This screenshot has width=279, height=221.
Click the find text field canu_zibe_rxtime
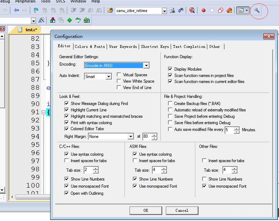[139, 11]
